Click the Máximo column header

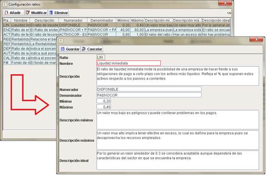tap(137, 20)
